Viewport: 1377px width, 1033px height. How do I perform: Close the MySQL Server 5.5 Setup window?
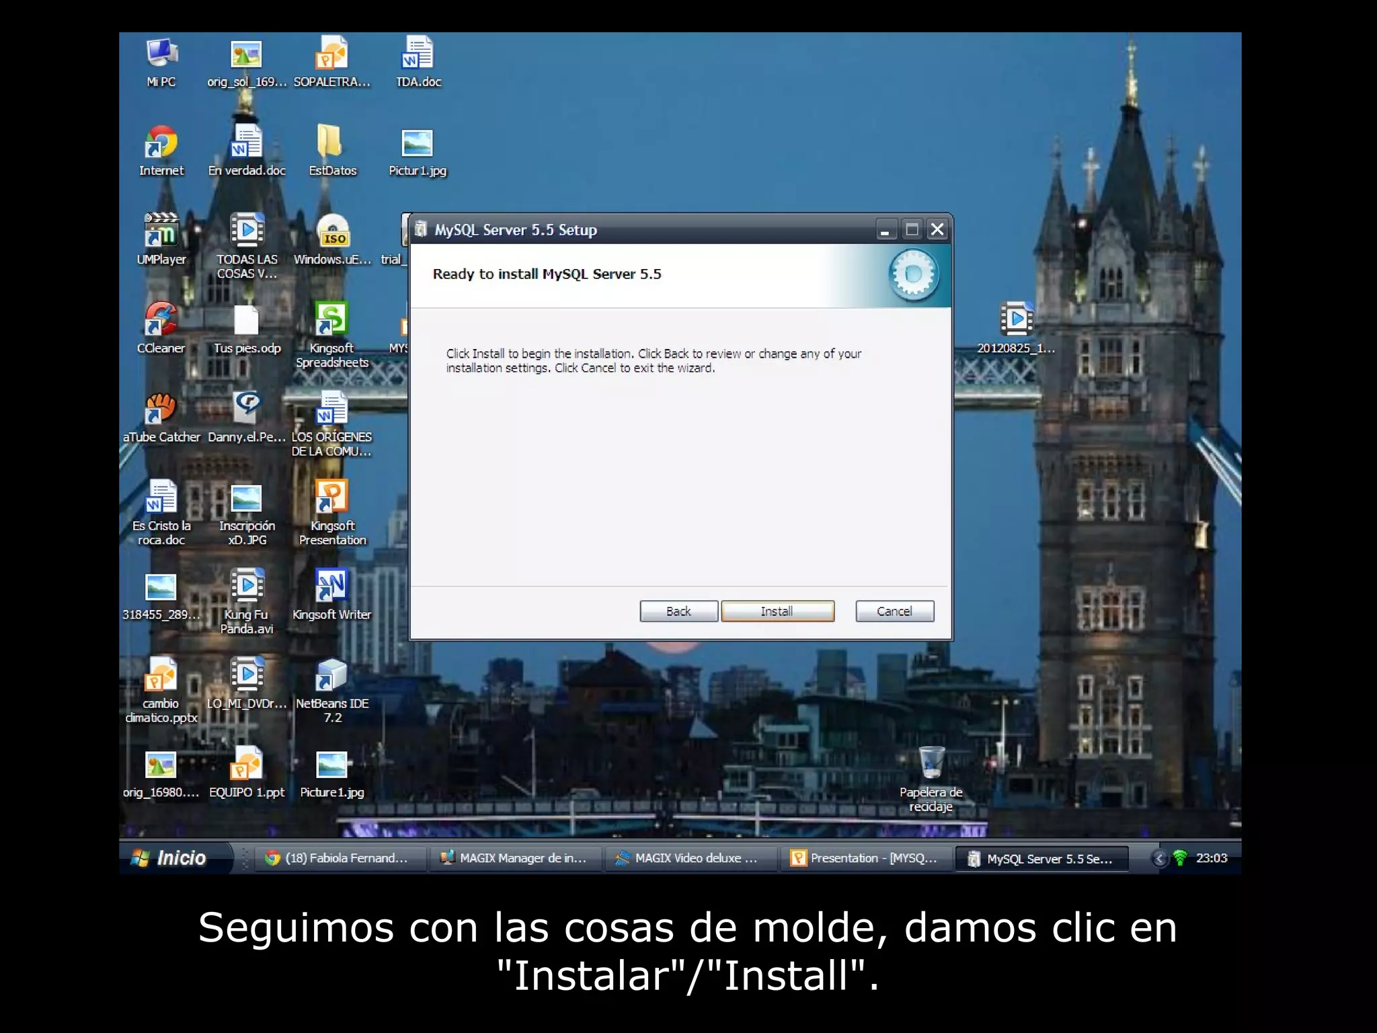coord(937,230)
